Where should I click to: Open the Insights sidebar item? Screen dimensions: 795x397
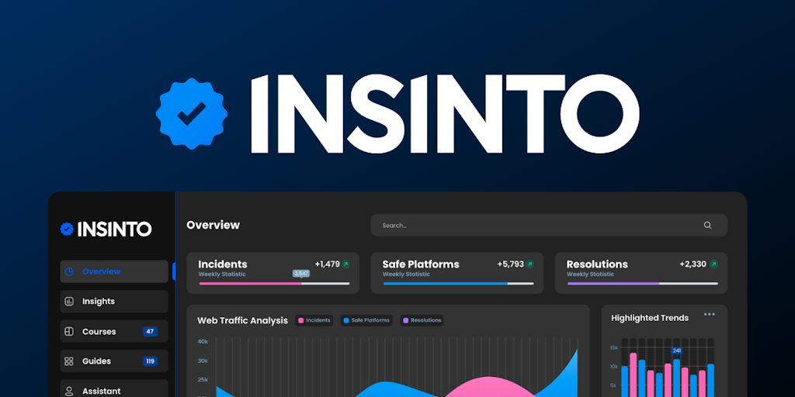click(114, 302)
